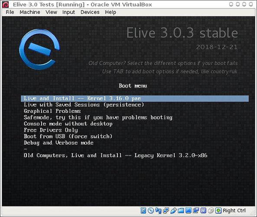Click the keyboard capture green arrow icon

tap(218, 210)
